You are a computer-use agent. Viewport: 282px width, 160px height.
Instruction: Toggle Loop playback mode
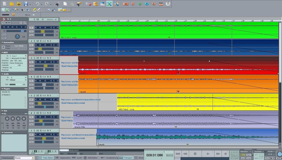click(x=249, y=158)
